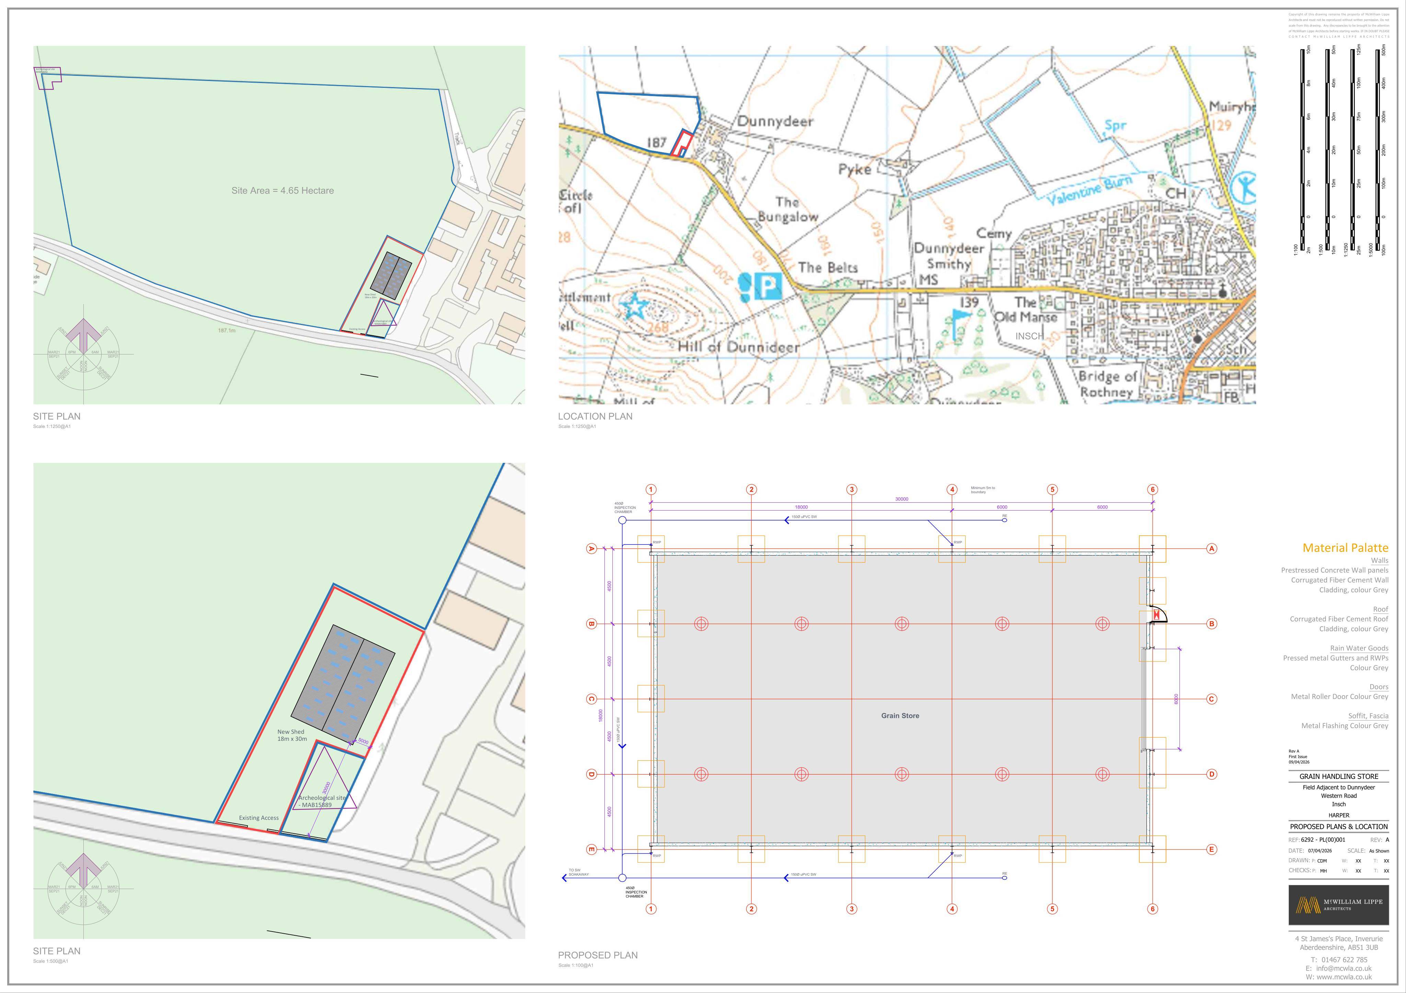Click the 'Site Area = 4.65 Hectare' label
This screenshot has height=993, width=1406.
tap(282, 190)
